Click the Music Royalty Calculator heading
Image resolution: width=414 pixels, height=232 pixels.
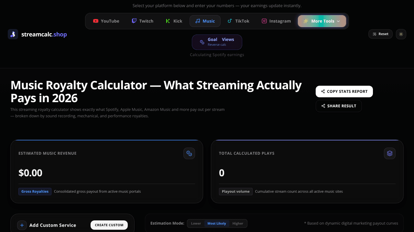point(156,92)
